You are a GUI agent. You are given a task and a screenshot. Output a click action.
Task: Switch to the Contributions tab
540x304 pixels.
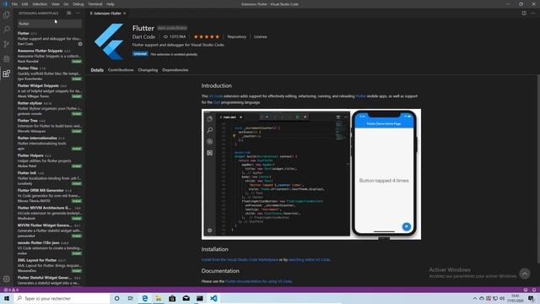(121, 70)
